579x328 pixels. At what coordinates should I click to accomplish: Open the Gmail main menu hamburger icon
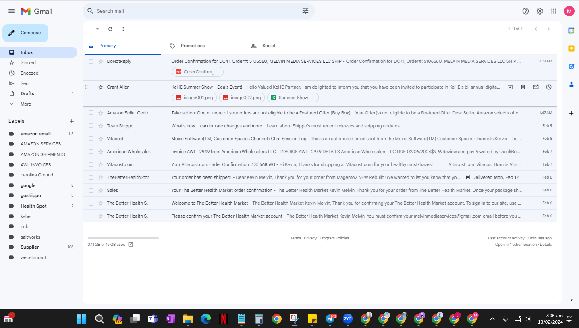(11, 11)
